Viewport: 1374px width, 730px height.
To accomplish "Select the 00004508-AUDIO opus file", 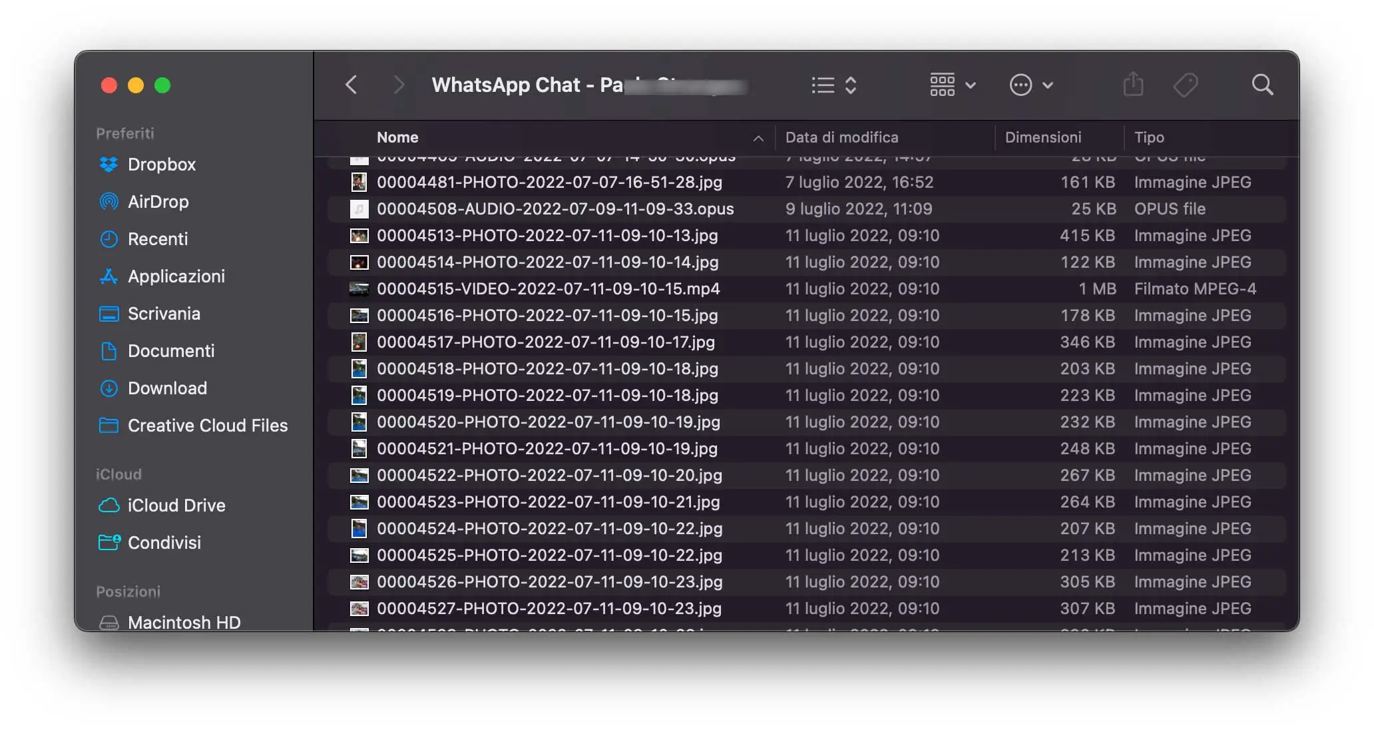I will point(555,209).
